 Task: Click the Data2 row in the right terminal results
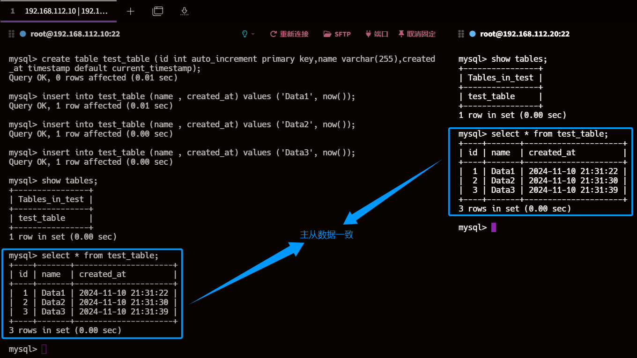(543, 181)
